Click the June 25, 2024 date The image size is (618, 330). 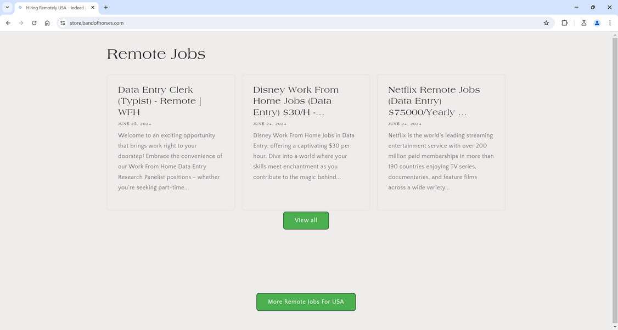coord(134,124)
